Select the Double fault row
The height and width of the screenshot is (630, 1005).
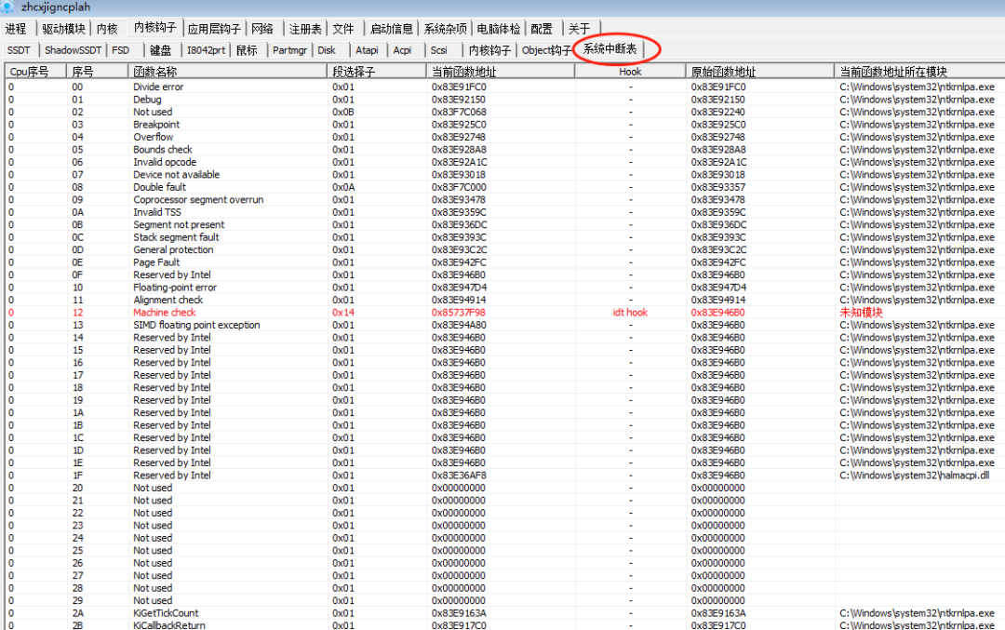tap(505, 187)
